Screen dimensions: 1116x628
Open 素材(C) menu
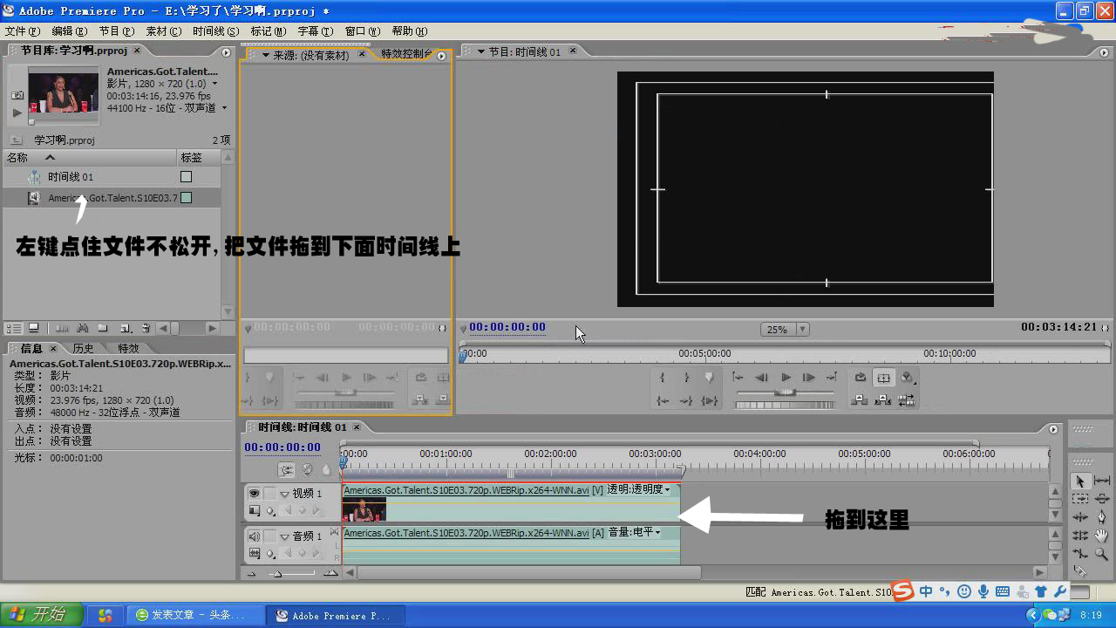pos(163,31)
